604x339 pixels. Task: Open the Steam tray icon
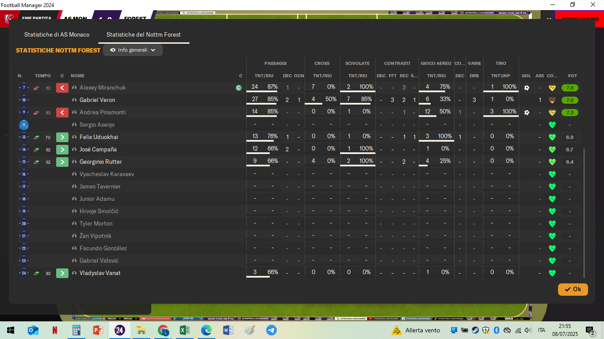[475, 330]
